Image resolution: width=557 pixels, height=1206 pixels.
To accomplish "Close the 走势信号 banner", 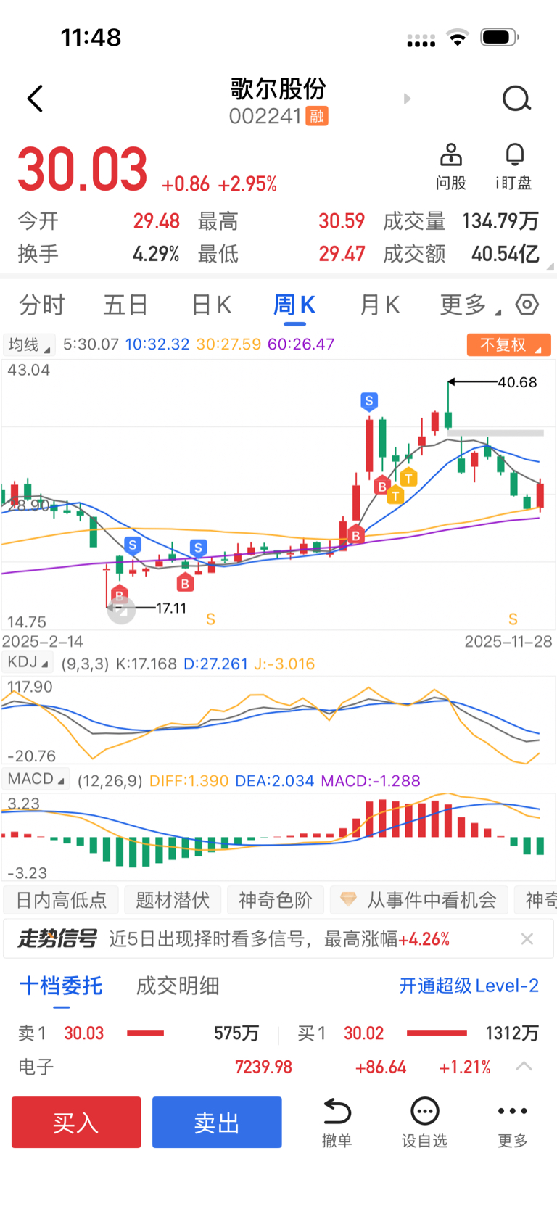I will click(x=527, y=939).
